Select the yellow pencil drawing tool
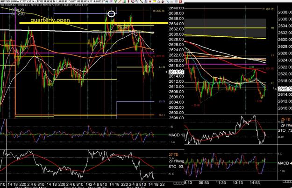This screenshot has width=292, height=188. (x=120, y=1)
